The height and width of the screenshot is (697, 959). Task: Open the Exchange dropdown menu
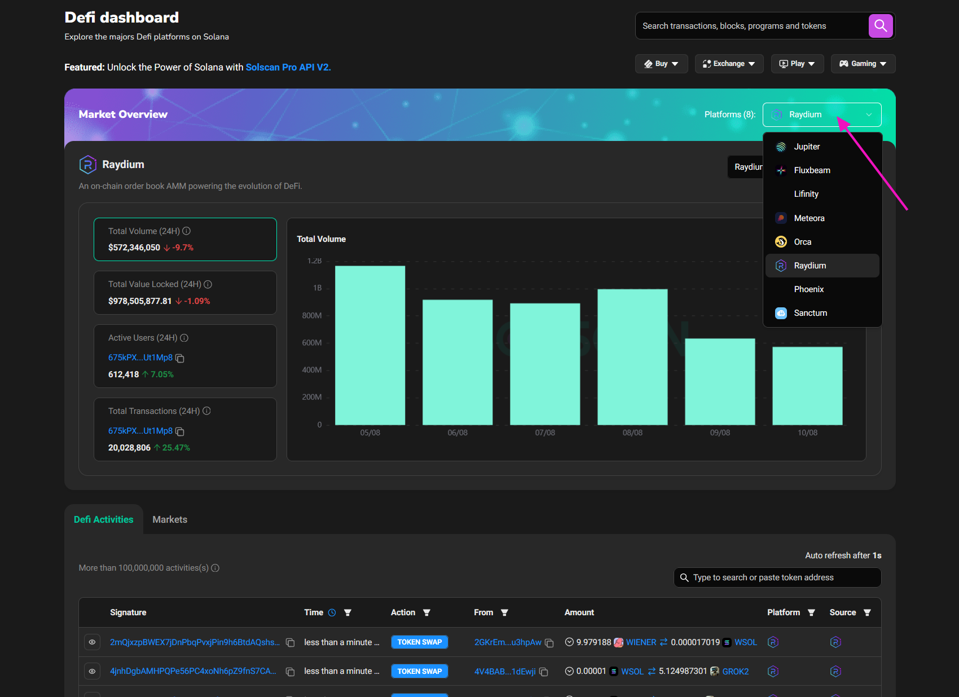[x=729, y=64]
